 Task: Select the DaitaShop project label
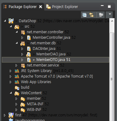(27, 21)
